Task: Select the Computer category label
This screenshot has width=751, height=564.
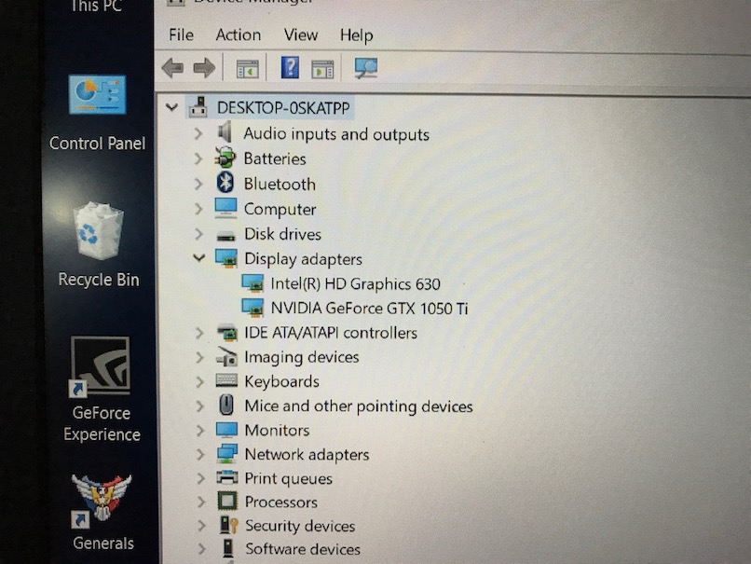Action: 280,210
